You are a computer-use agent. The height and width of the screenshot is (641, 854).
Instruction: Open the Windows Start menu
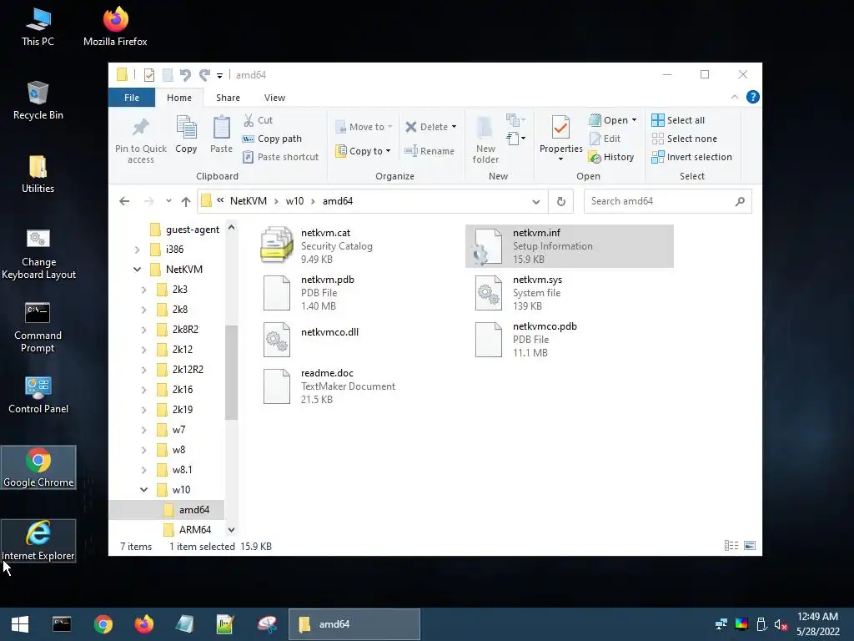tap(20, 624)
